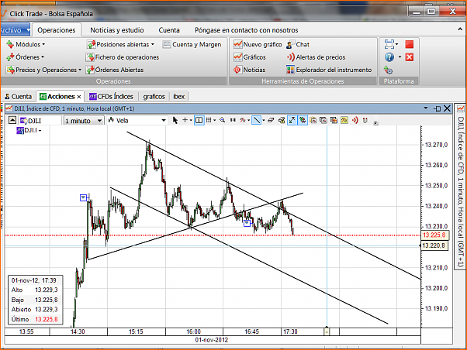This screenshot has width=467, height=350.
Task: Click the red platform icon beside fullscreen button
Action: 410,44
